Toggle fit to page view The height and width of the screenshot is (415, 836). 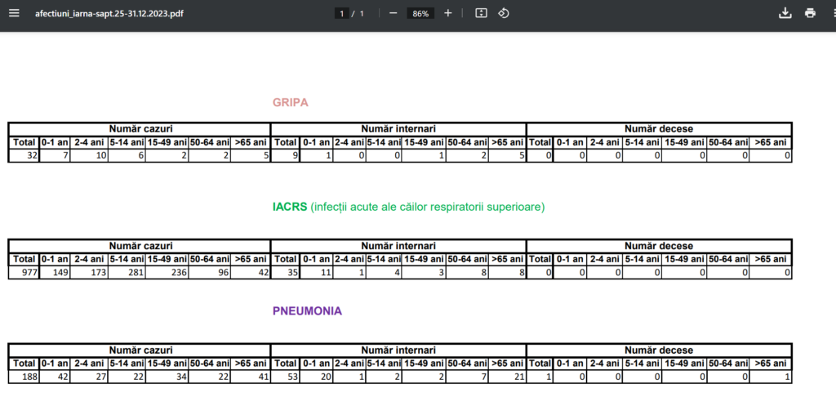(481, 13)
